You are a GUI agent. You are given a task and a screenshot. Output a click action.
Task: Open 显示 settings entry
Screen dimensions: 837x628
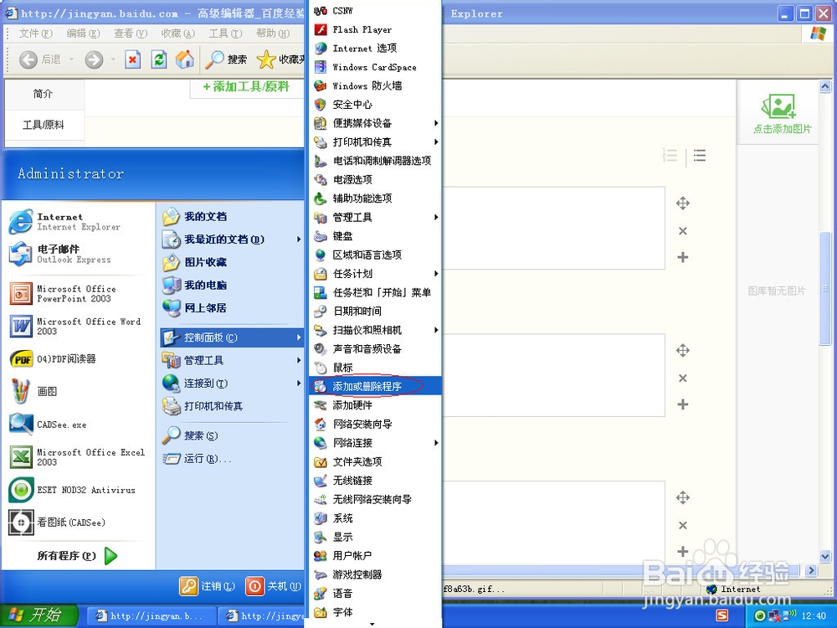[x=375, y=537]
